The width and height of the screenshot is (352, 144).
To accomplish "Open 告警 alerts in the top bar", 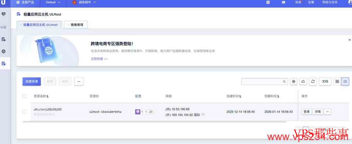I will coord(311,2).
